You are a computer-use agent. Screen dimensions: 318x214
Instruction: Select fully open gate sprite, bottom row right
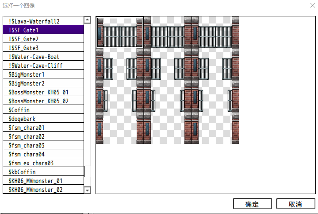click(215, 128)
